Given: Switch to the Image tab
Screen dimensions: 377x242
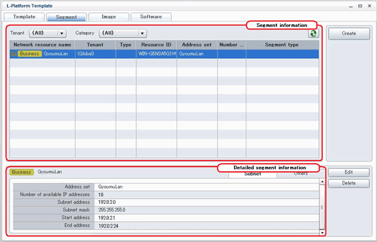Looking at the screenshot, I should coord(109,17).
